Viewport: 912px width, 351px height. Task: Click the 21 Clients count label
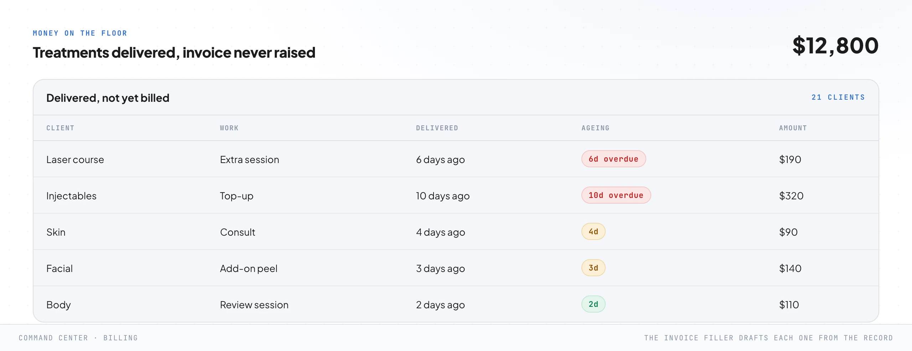pyautogui.click(x=838, y=97)
